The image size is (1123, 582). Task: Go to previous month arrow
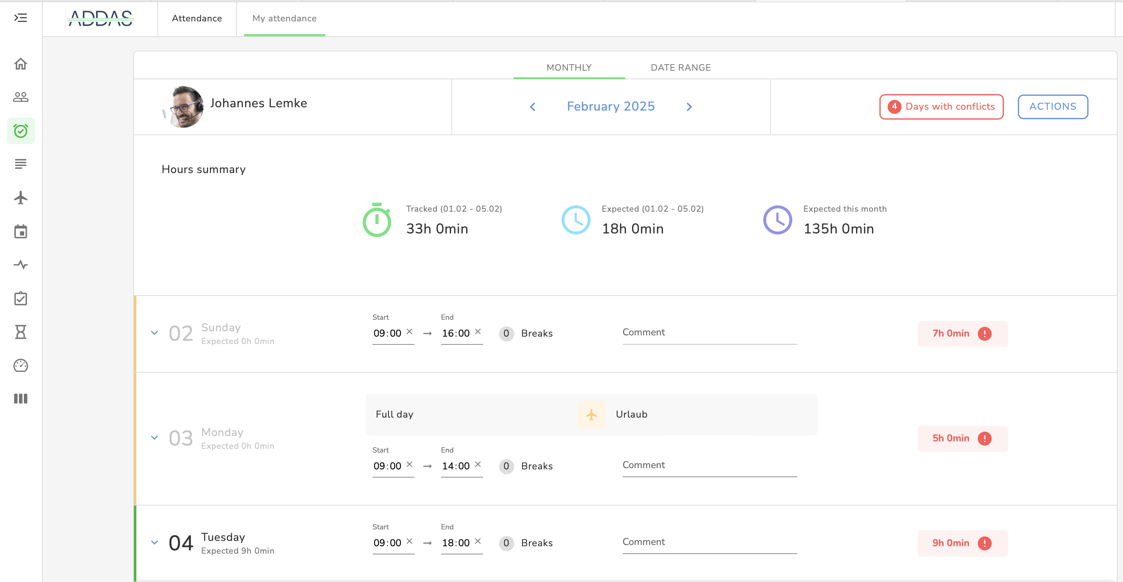532,107
